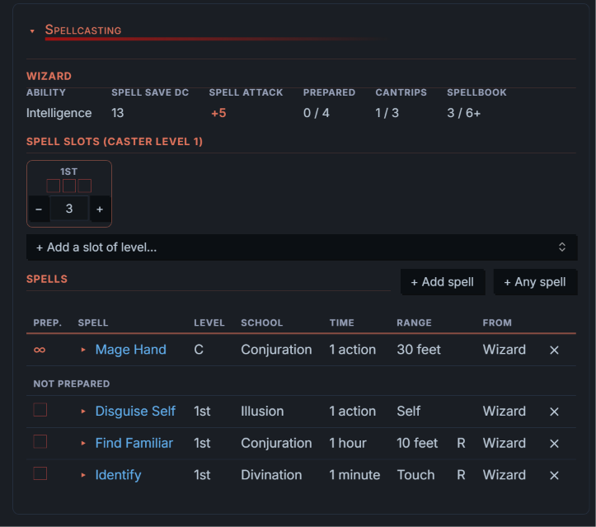Click the Time column header
This screenshot has width=596, height=527.
342,323
